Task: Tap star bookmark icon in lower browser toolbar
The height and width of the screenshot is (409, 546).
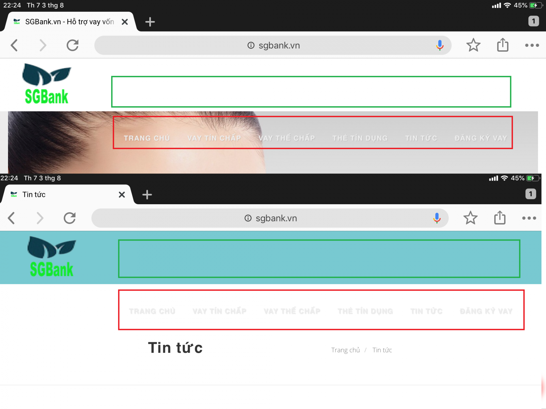Action: pyautogui.click(x=471, y=218)
